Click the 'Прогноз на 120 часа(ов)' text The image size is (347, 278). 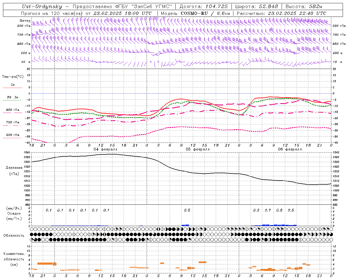[52, 13]
